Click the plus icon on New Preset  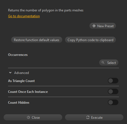pyautogui.click(x=94, y=26)
